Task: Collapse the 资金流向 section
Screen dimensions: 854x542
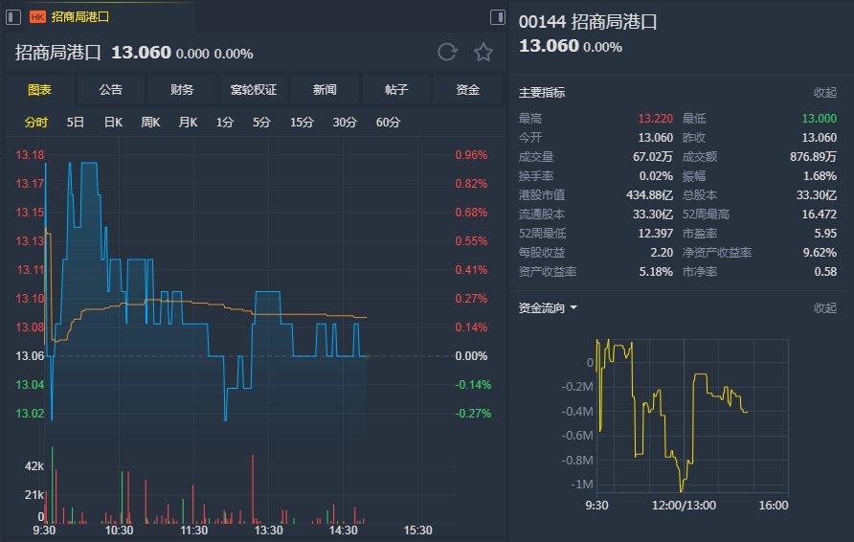Action: tap(824, 308)
